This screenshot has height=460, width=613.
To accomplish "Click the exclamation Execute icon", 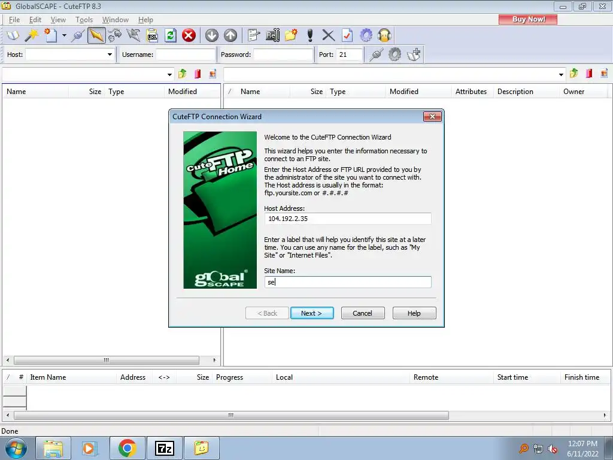I will point(310,35).
